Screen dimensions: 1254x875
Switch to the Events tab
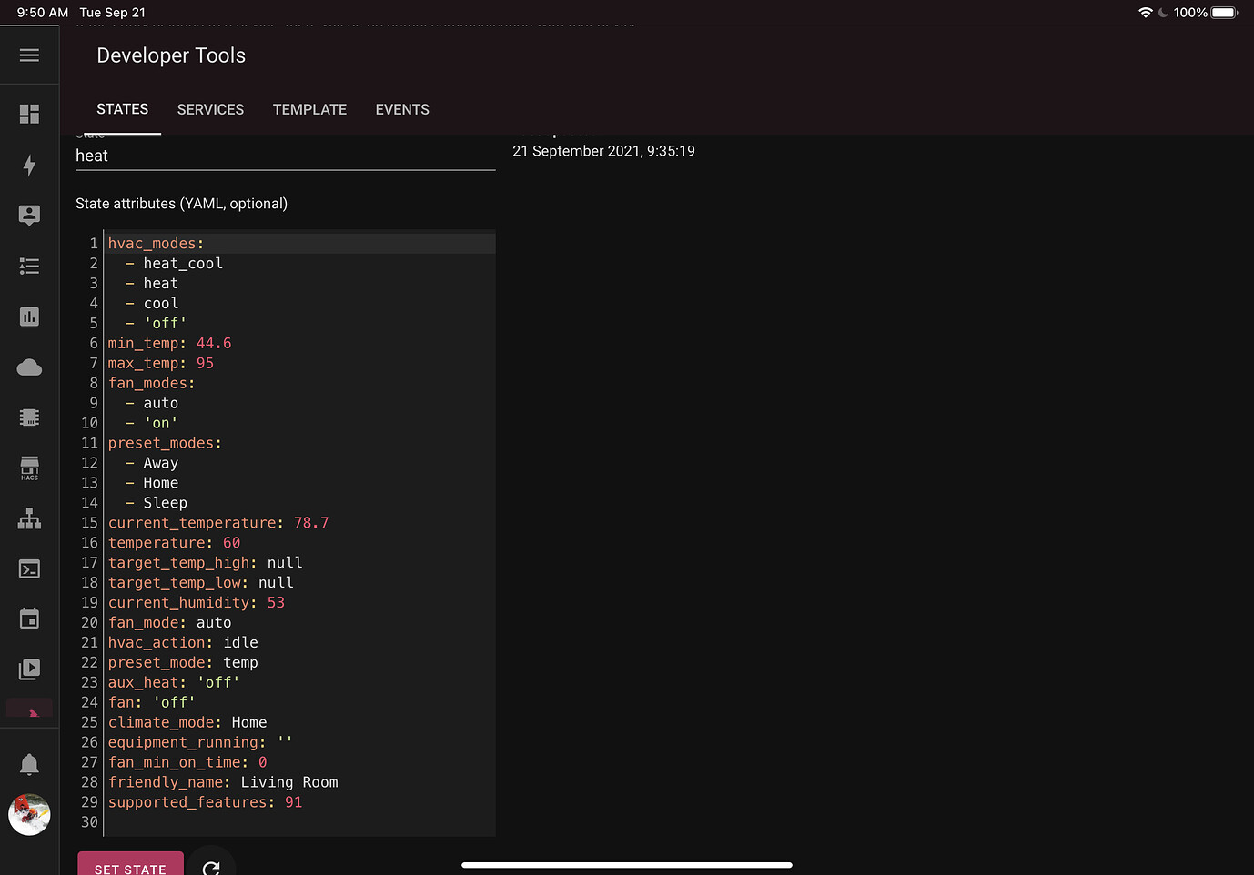point(402,109)
